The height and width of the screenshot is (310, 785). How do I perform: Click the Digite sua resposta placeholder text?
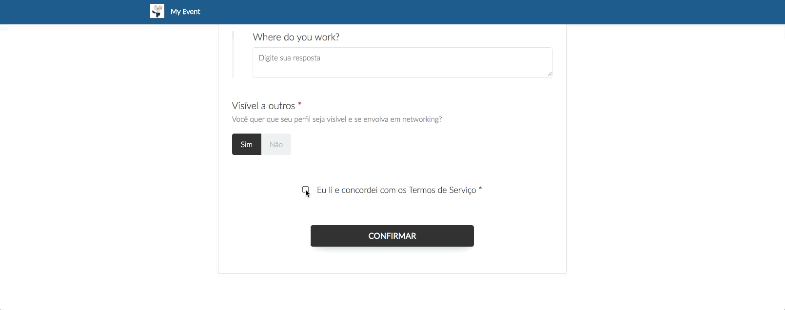click(290, 58)
